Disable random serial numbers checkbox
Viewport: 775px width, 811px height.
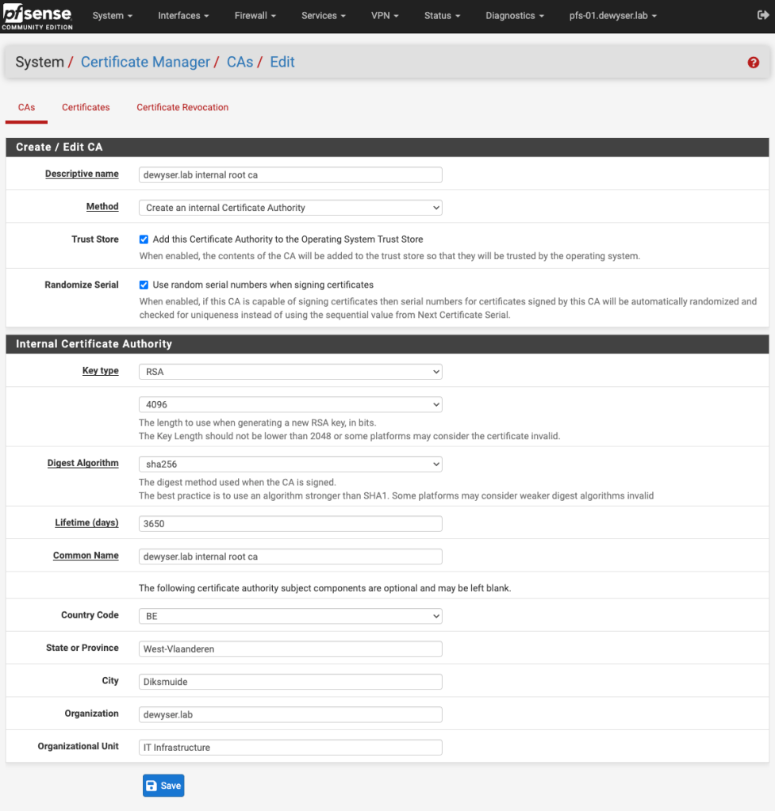(144, 285)
